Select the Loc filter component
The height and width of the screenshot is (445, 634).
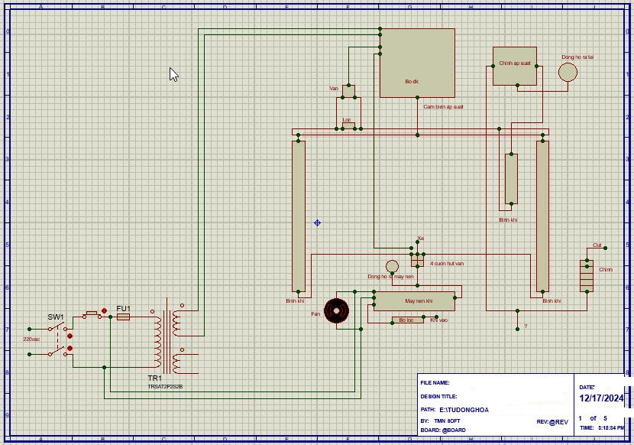(348, 125)
